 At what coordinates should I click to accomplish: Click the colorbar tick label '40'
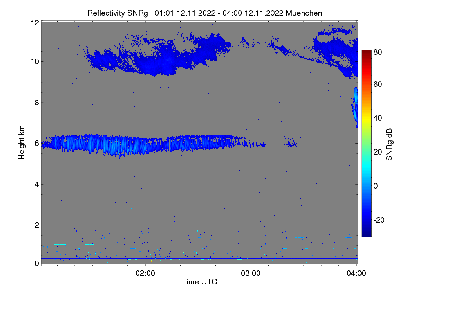click(x=378, y=118)
